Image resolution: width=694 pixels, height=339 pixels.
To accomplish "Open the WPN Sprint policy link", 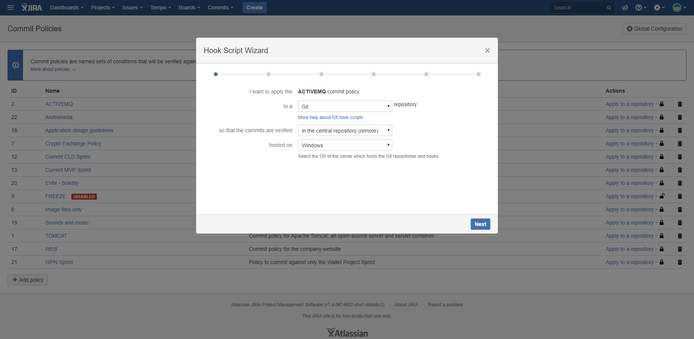I will 59,262.
